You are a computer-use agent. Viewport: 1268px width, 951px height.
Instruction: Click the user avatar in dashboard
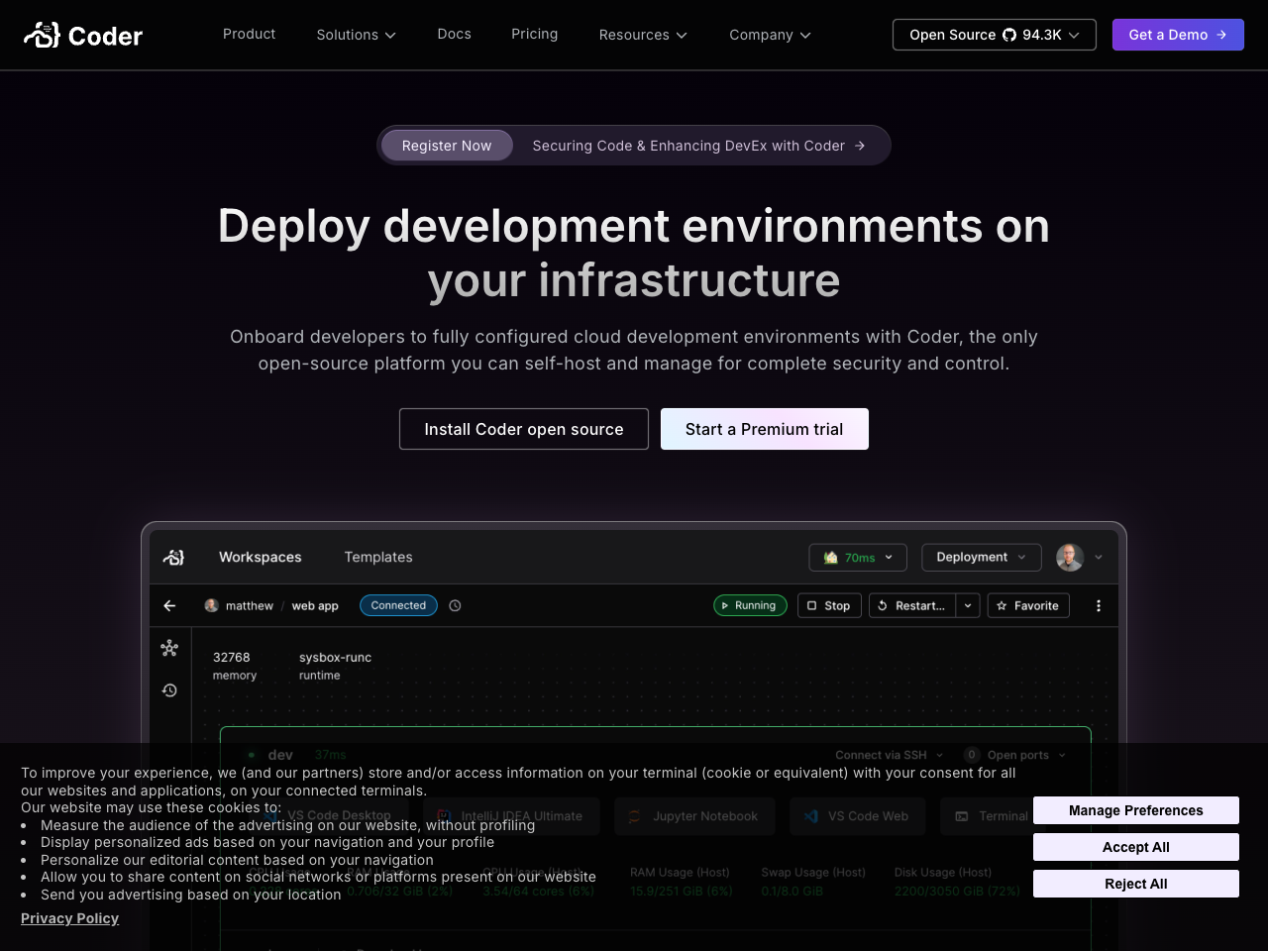(1070, 558)
